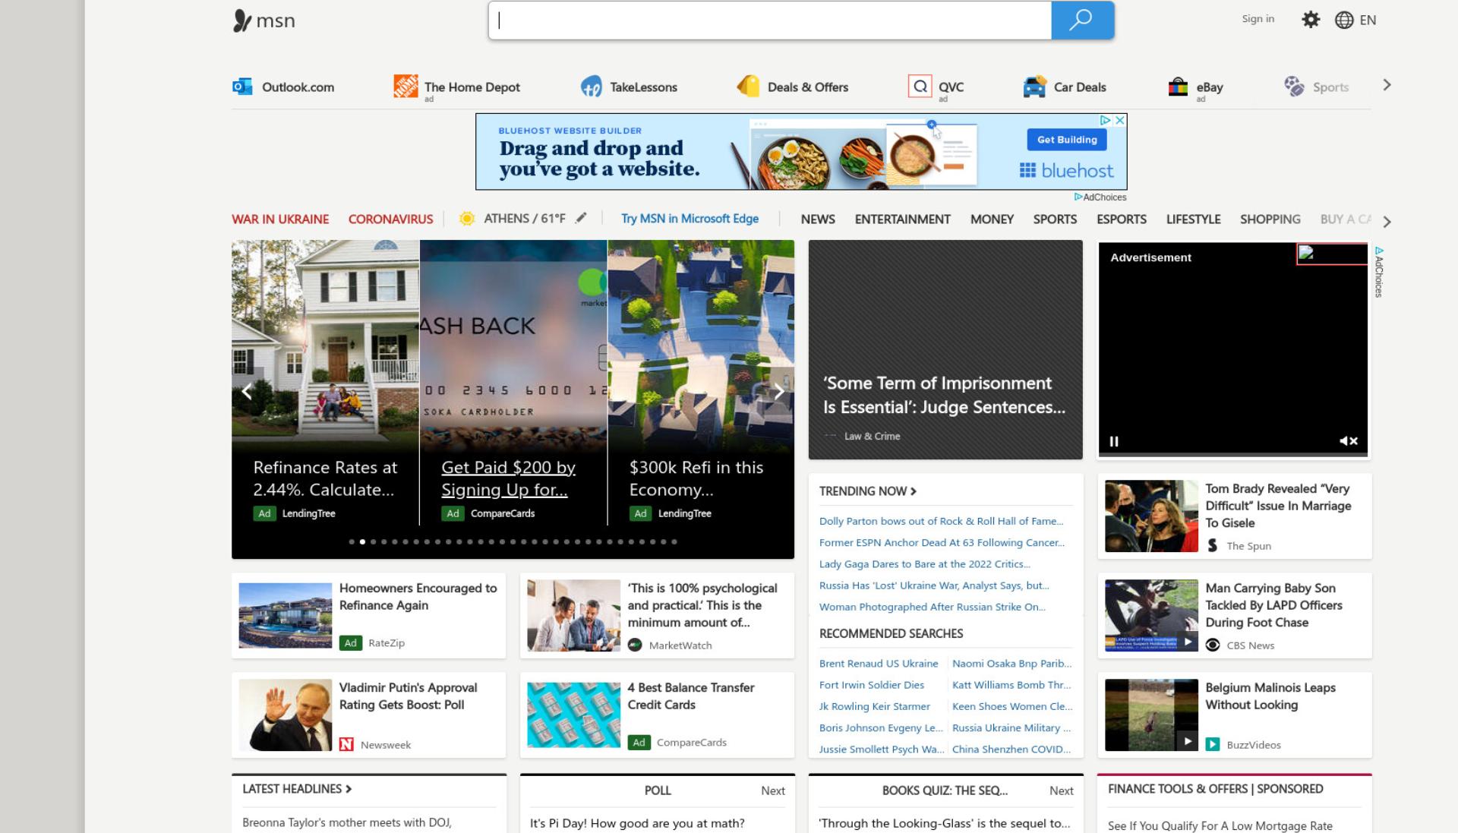
Task: Open the NEWS tab
Action: 818,219
